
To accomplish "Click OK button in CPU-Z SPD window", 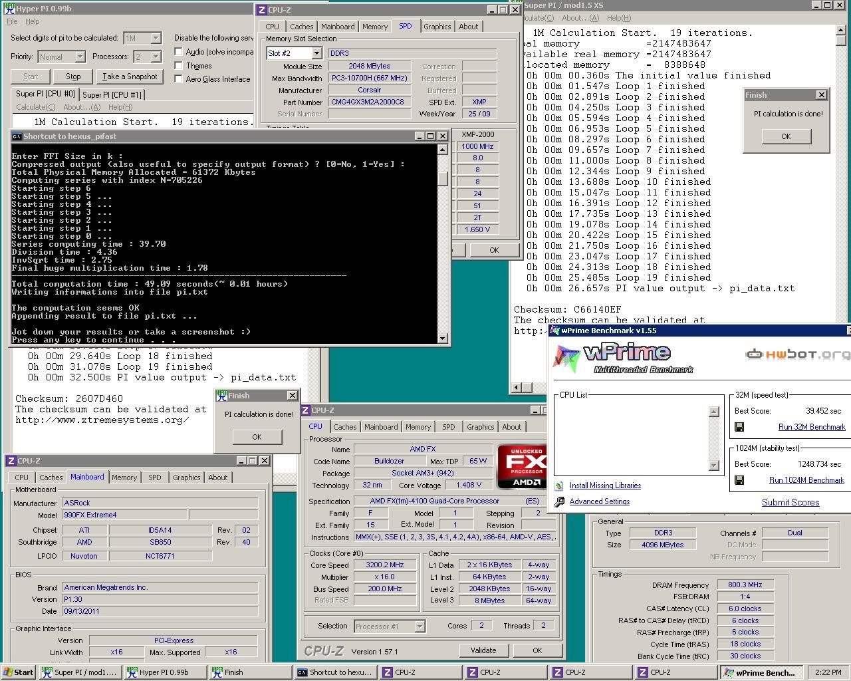I will click(494, 250).
